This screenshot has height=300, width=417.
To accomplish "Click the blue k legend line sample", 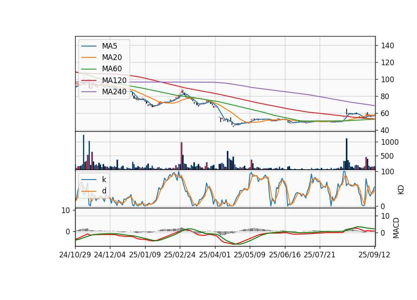I will point(89,180).
